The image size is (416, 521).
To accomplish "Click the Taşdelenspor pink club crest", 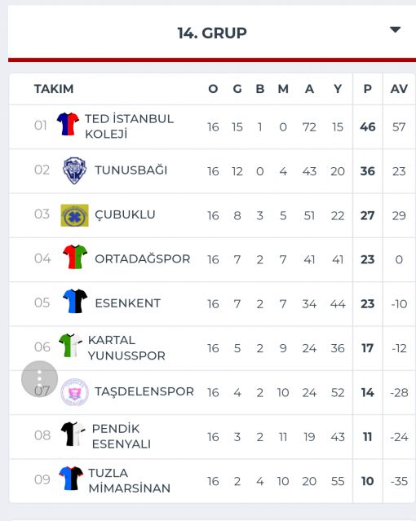I will [x=74, y=392].
